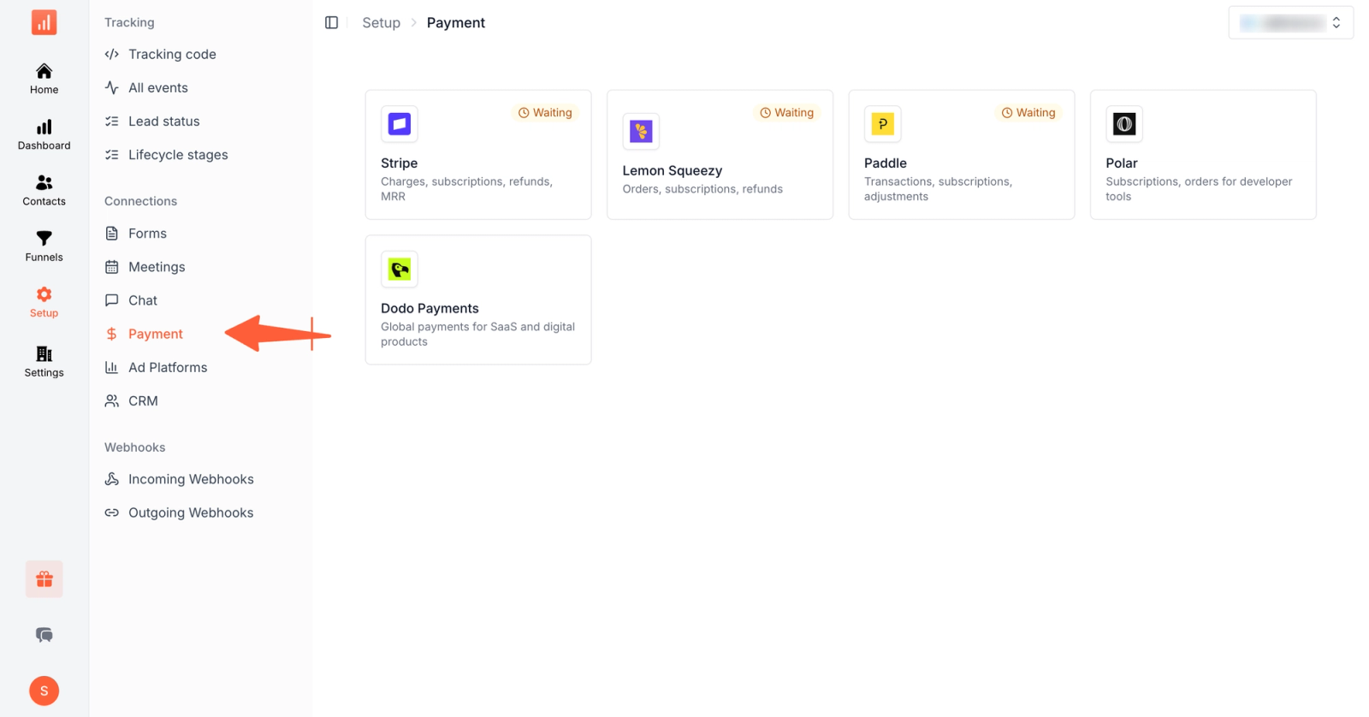This screenshot has width=1369, height=717.
Task: Open All events menu item
Action: [x=146, y=87]
